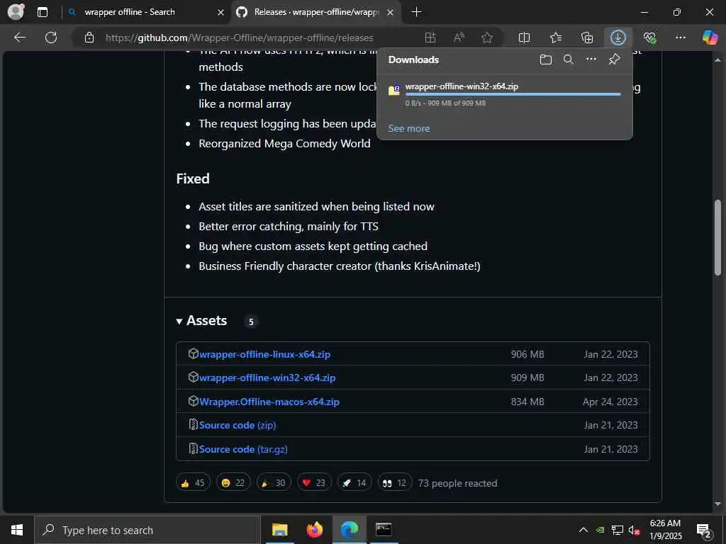
Task: Open File Explorer from taskbar
Action: pos(279,530)
